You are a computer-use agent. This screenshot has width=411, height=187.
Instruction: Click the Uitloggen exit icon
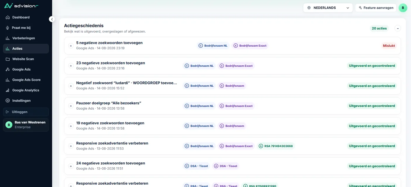click(x=7, y=112)
